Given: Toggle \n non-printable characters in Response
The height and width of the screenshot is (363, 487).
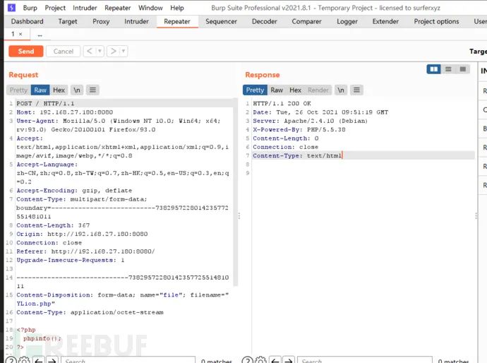Looking at the screenshot, I should tap(341, 90).
